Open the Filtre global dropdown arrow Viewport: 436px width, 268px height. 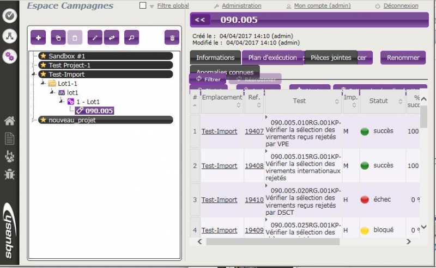[x=152, y=6]
